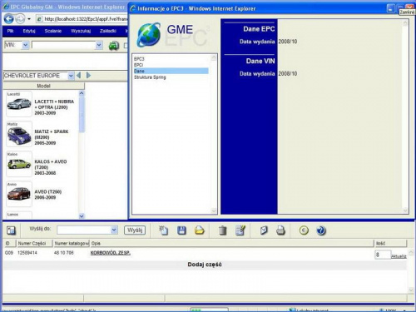Open the Wyślij do recipient dropdown

[114, 230]
